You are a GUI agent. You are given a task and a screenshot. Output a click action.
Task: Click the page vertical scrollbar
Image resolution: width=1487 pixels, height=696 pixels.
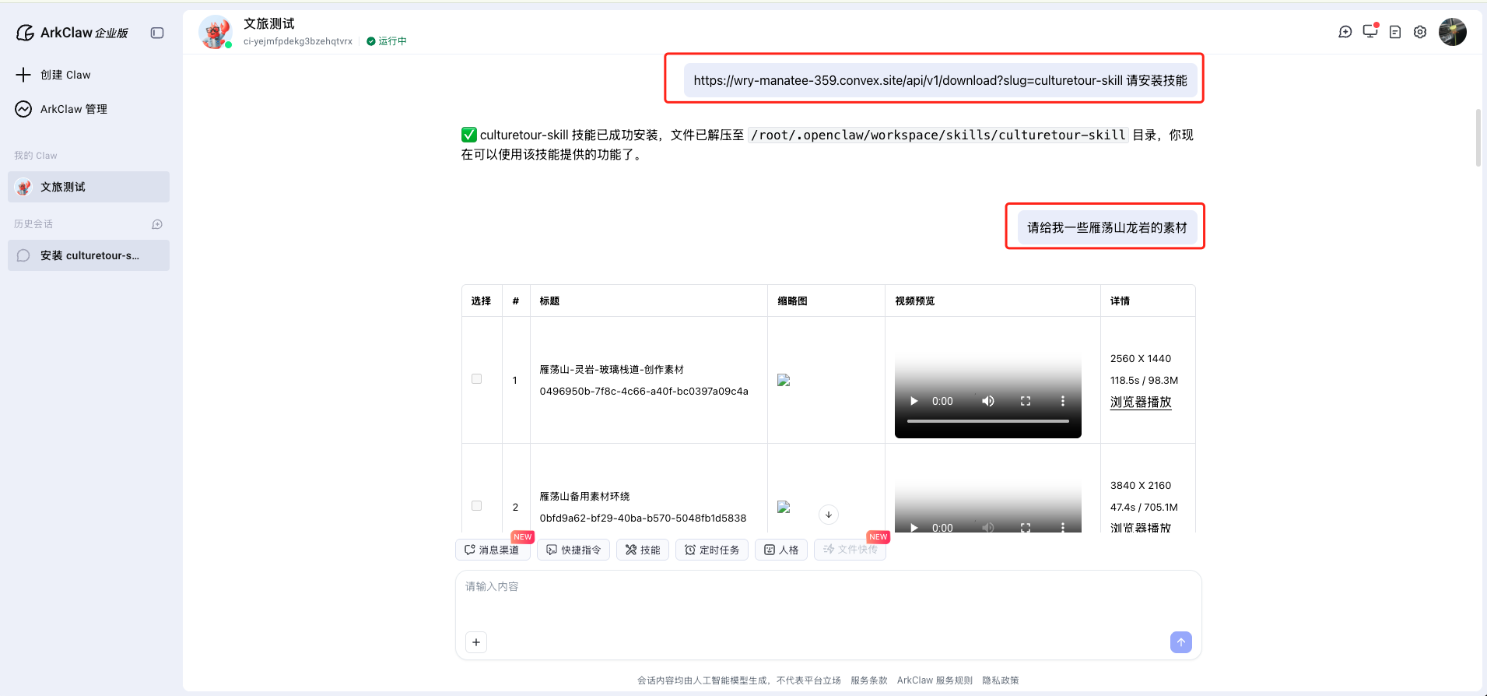pyautogui.click(x=1478, y=138)
